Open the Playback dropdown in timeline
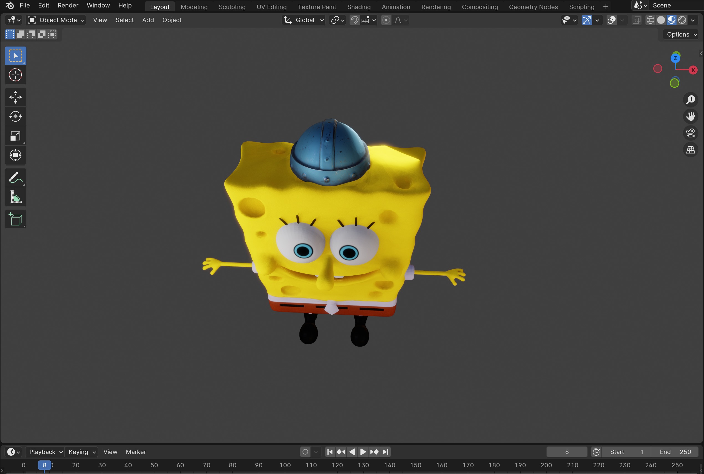704x474 pixels. pos(45,452)
